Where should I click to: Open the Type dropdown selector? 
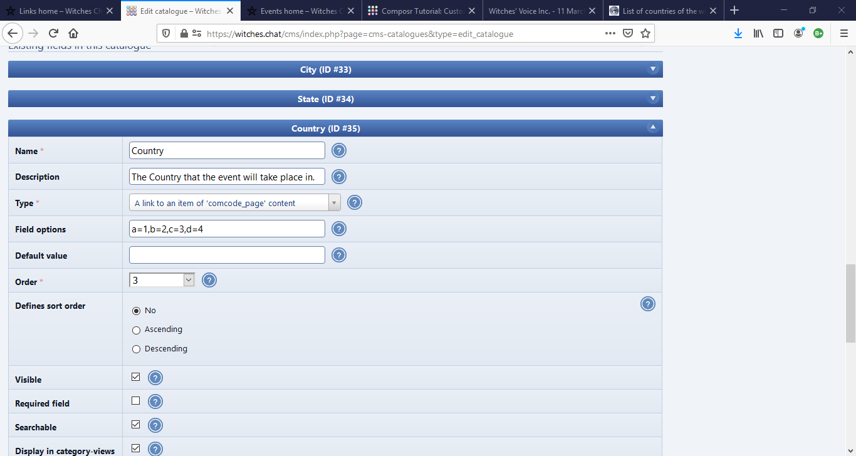click(234, 203)
